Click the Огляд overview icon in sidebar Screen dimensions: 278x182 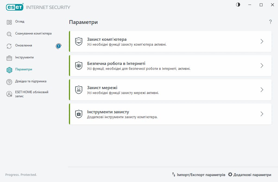click(9, 22)
